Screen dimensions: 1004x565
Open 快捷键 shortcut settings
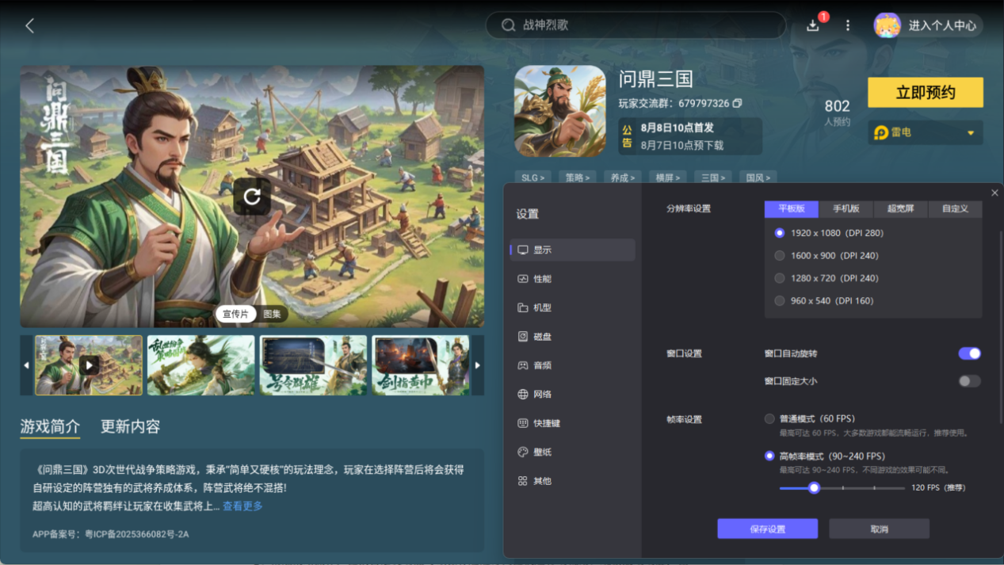pyautogui.click(x=573, y=423)
